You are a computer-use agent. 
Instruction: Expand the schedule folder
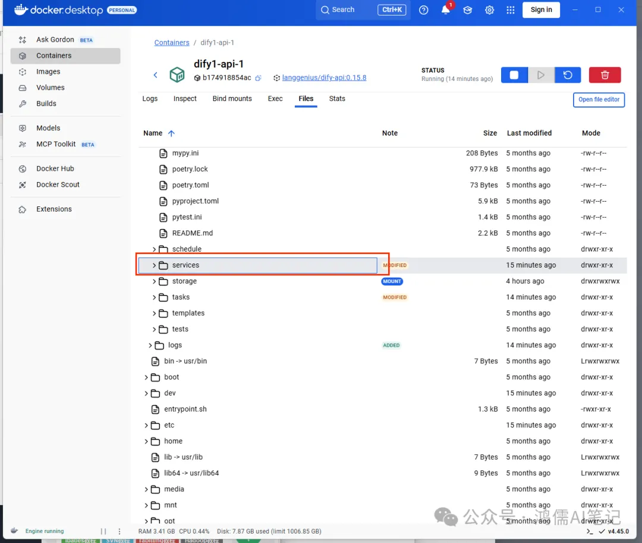(154, 249)
